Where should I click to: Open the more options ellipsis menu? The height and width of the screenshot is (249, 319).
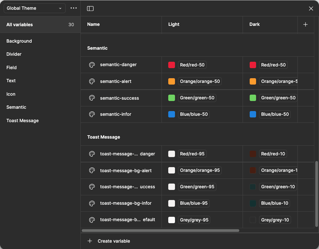coord(73,8)
